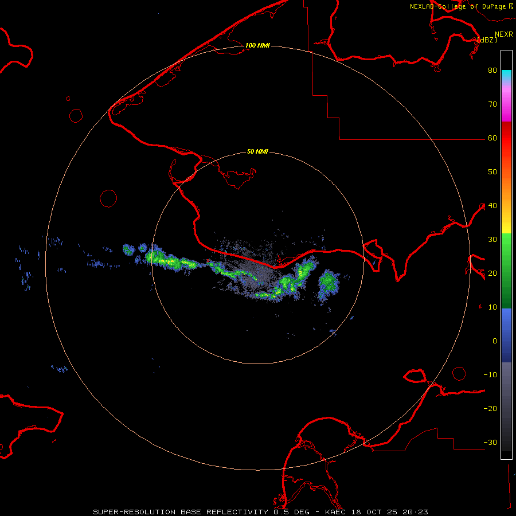Screen dimensions: 516x516
Task: Click the [dBZ] units label
Action: [487, 40]
